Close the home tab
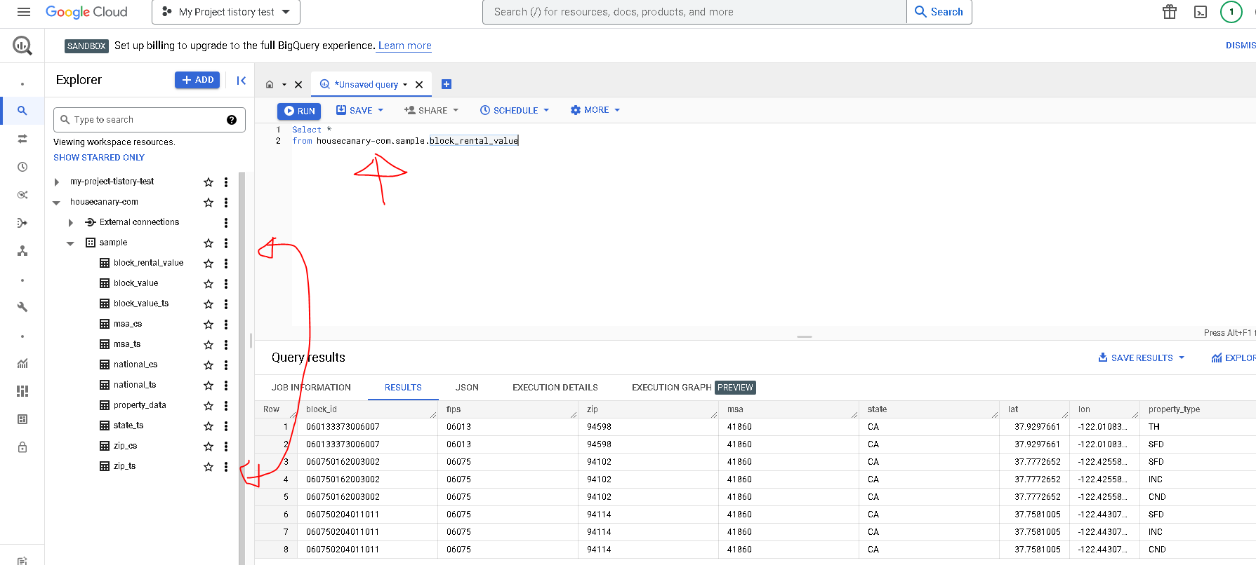 click(298, 85)
